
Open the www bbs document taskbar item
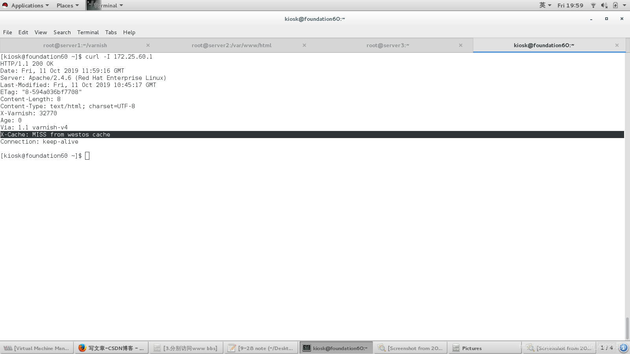[x=186, y=348]
